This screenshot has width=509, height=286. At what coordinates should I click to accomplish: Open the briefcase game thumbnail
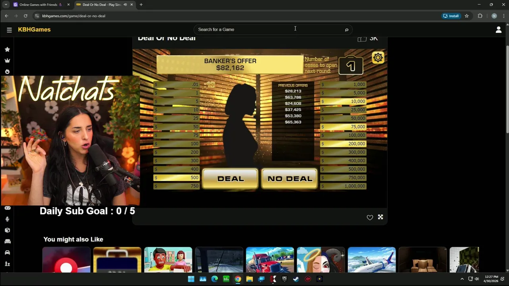pyautogui.click(x=117, y=260)
